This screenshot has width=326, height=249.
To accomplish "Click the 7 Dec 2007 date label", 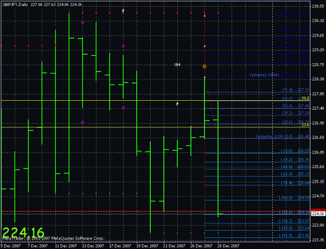I will (x=38, y=246).
